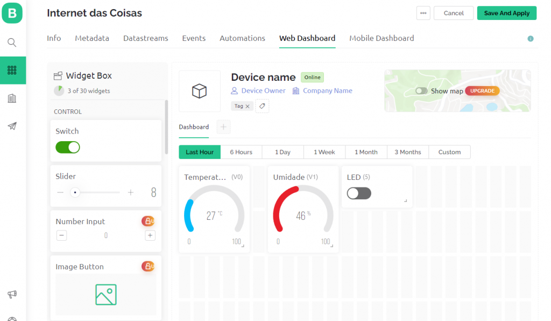This screenshot has height=321, width=551.
Task: Toggle the Switch widget in Widget Box
Action: [x=68, y=148]
